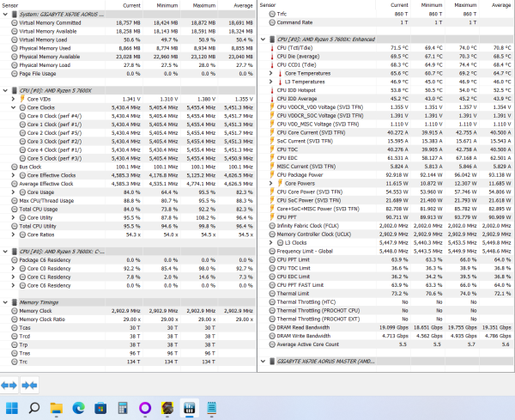Screen dimensions: 515x420
Task: Expand Core Effective Clocks
Action: [13, 175]
